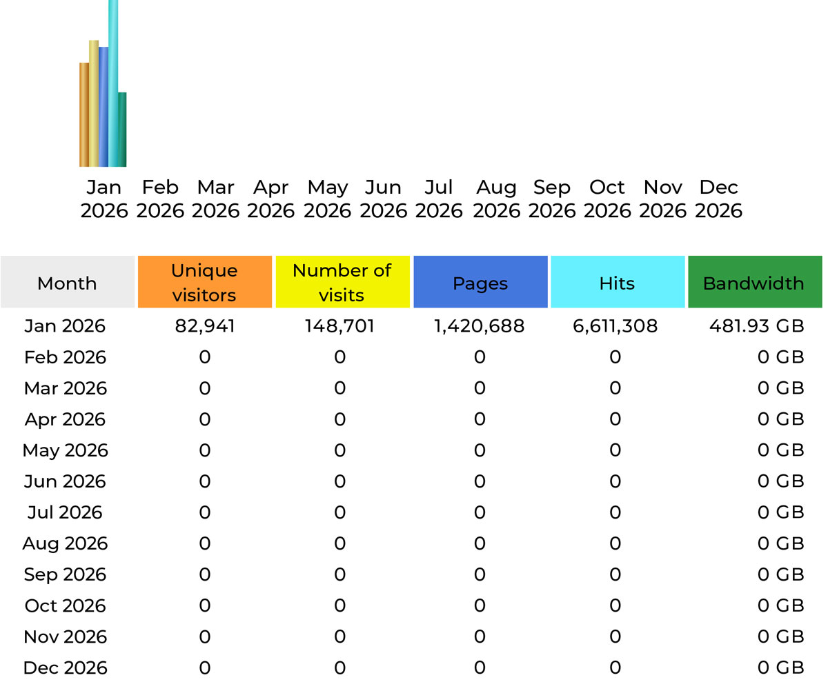Screen dimensions: 828x682
Task: Click the 148,701 visits value for January
Action: point(340,326)
